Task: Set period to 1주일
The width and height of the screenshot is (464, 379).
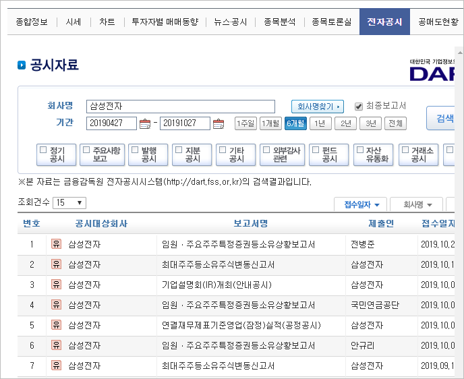Action: [x=245, y=123]
